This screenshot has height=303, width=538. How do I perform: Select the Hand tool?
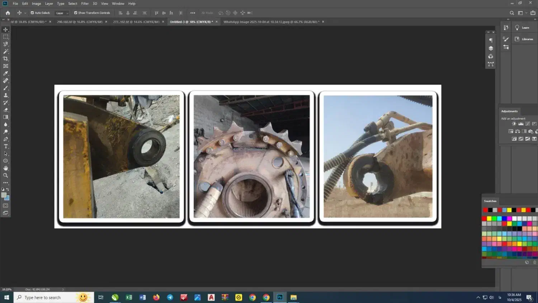[x=6, y=168]
